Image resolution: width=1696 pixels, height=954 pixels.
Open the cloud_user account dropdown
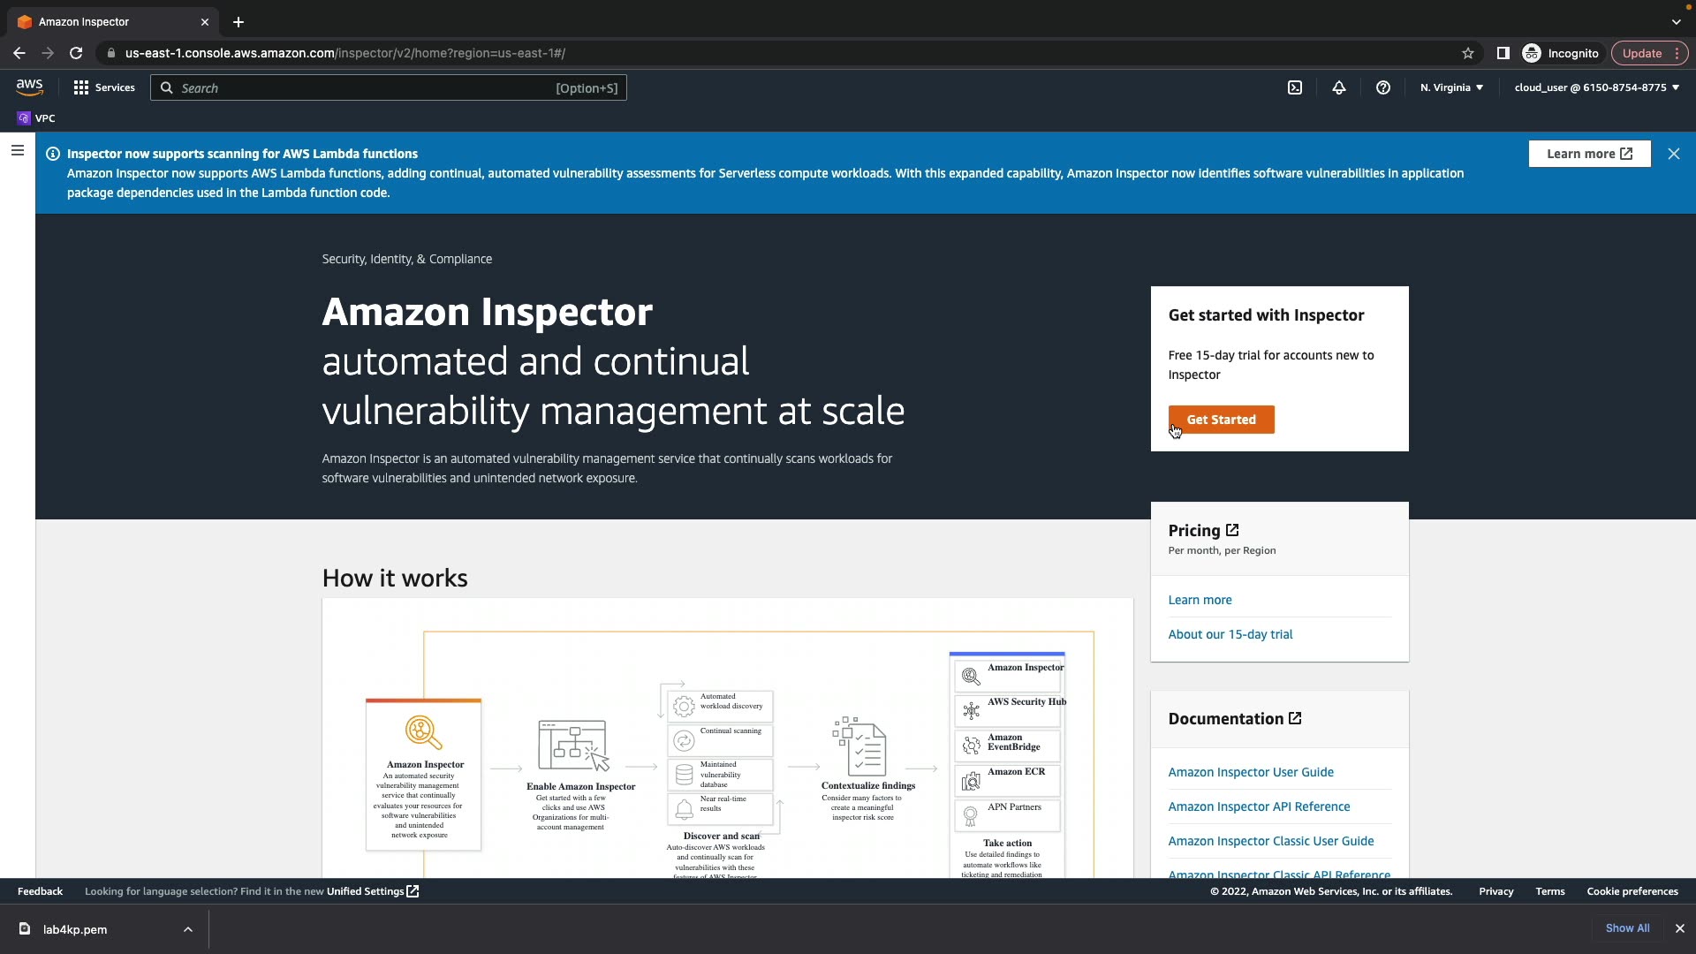1596,87
